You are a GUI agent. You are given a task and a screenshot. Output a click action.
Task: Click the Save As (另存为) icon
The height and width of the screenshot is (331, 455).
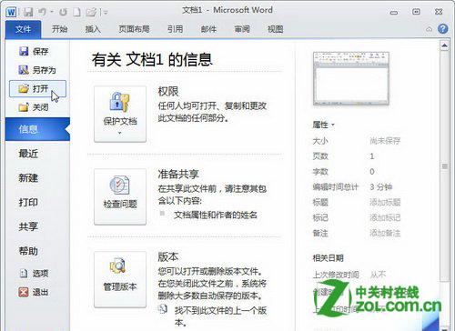coord(24,70)
